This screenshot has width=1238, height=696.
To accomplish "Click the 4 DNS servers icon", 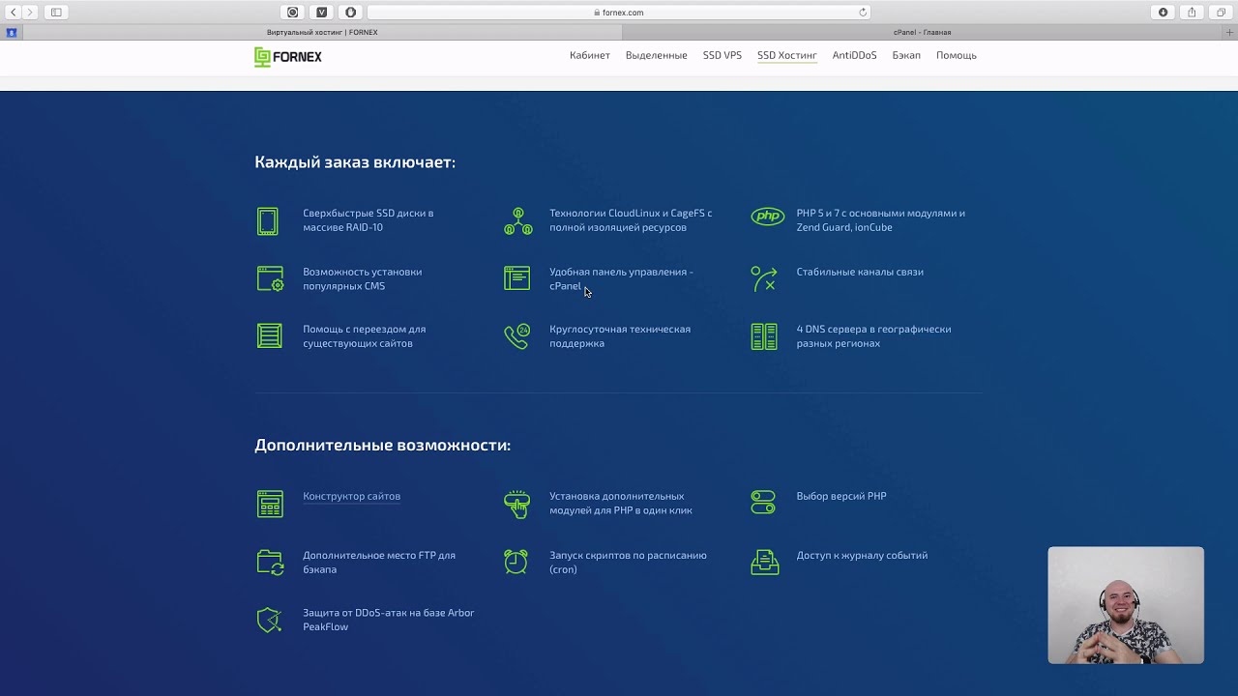I will [x=764, y=336].
